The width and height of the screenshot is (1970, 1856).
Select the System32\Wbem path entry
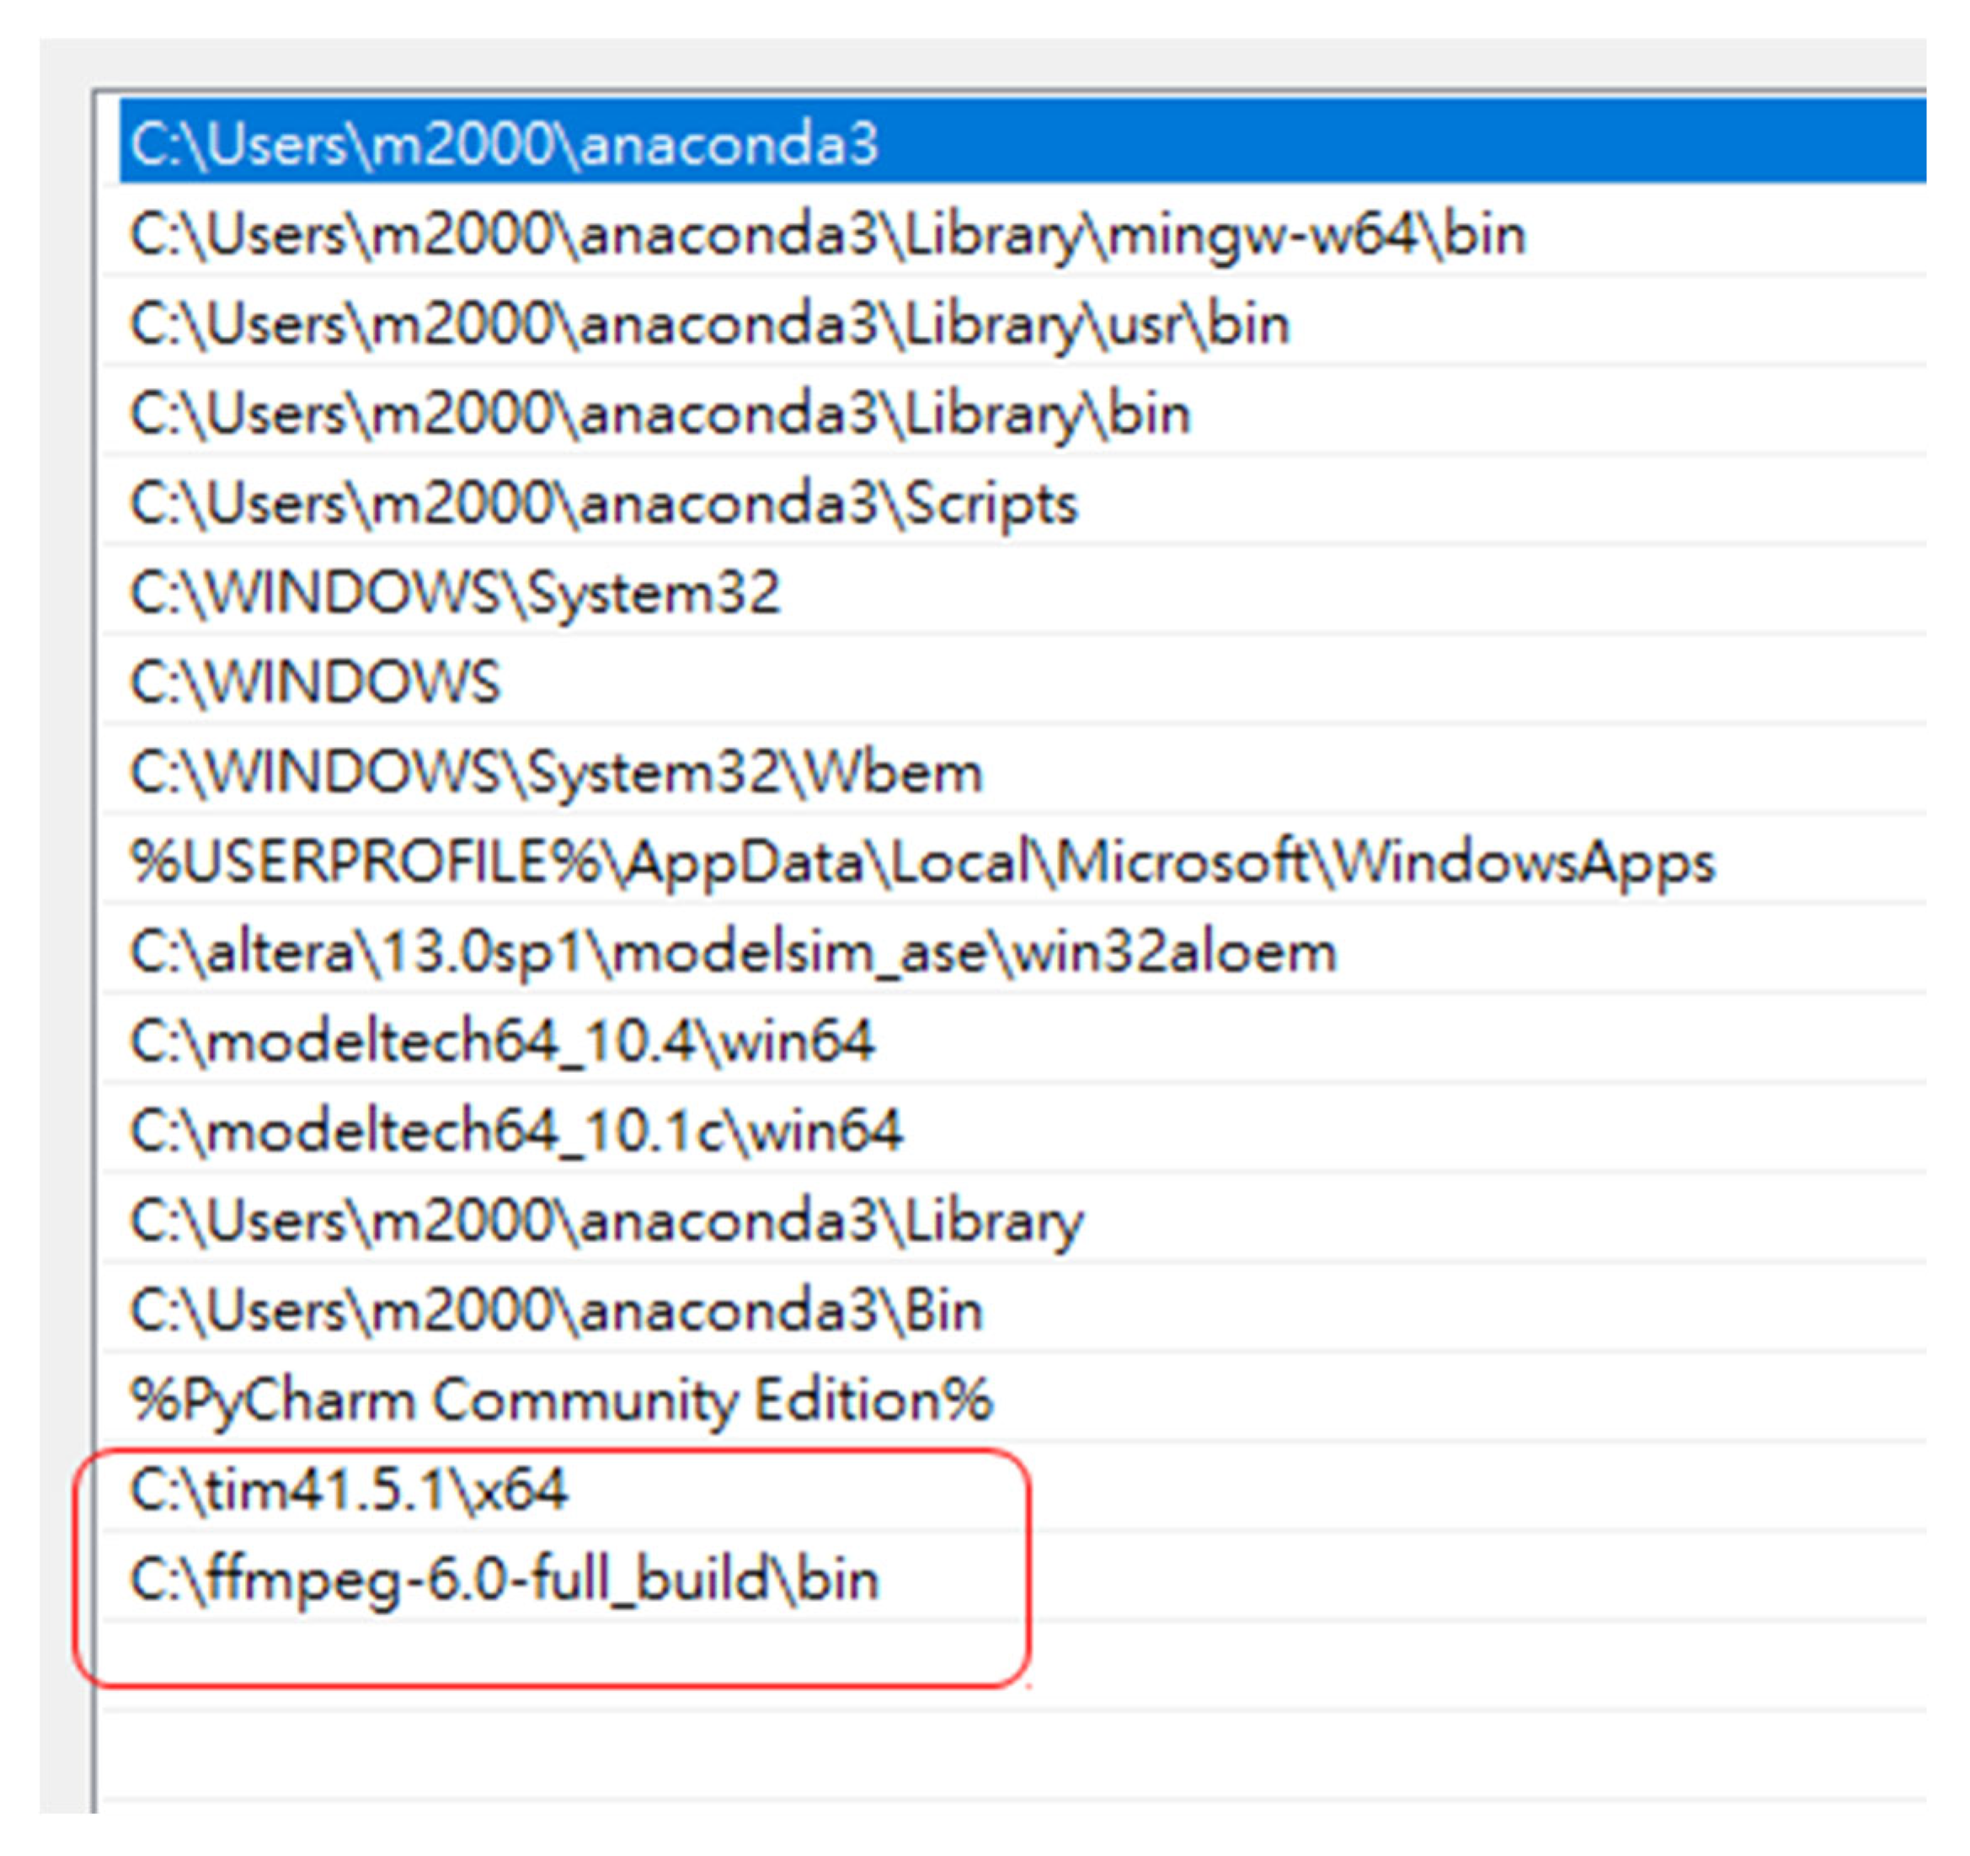pyautogui.click(x=556, y=772)
